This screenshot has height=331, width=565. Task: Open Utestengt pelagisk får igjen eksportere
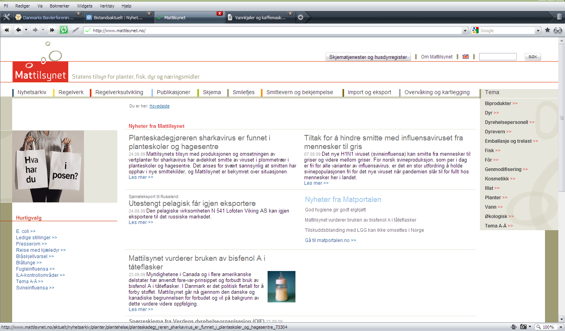tap(192, 204)
